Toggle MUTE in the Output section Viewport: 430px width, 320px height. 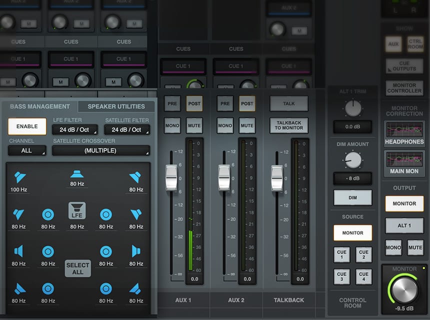click(415, 247)
